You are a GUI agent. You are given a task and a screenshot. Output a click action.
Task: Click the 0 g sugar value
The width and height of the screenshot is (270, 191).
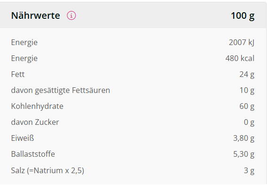249,122
